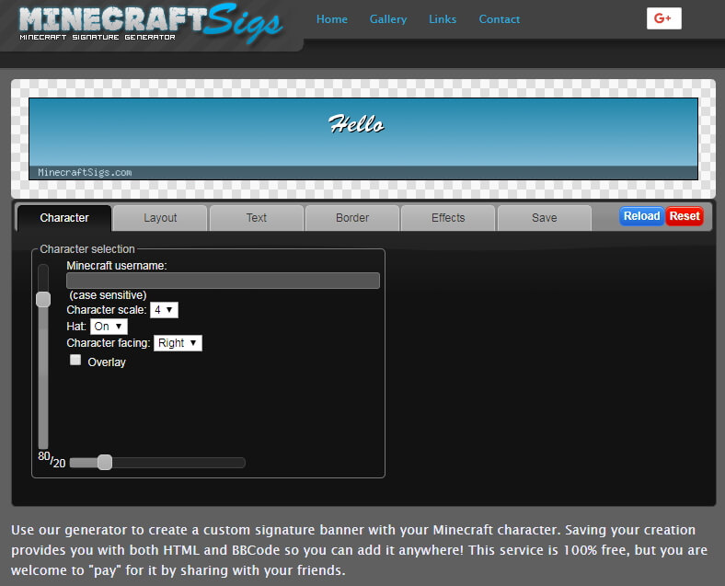
Task: Switch to the Layout tab
Action: pos(160,218)
